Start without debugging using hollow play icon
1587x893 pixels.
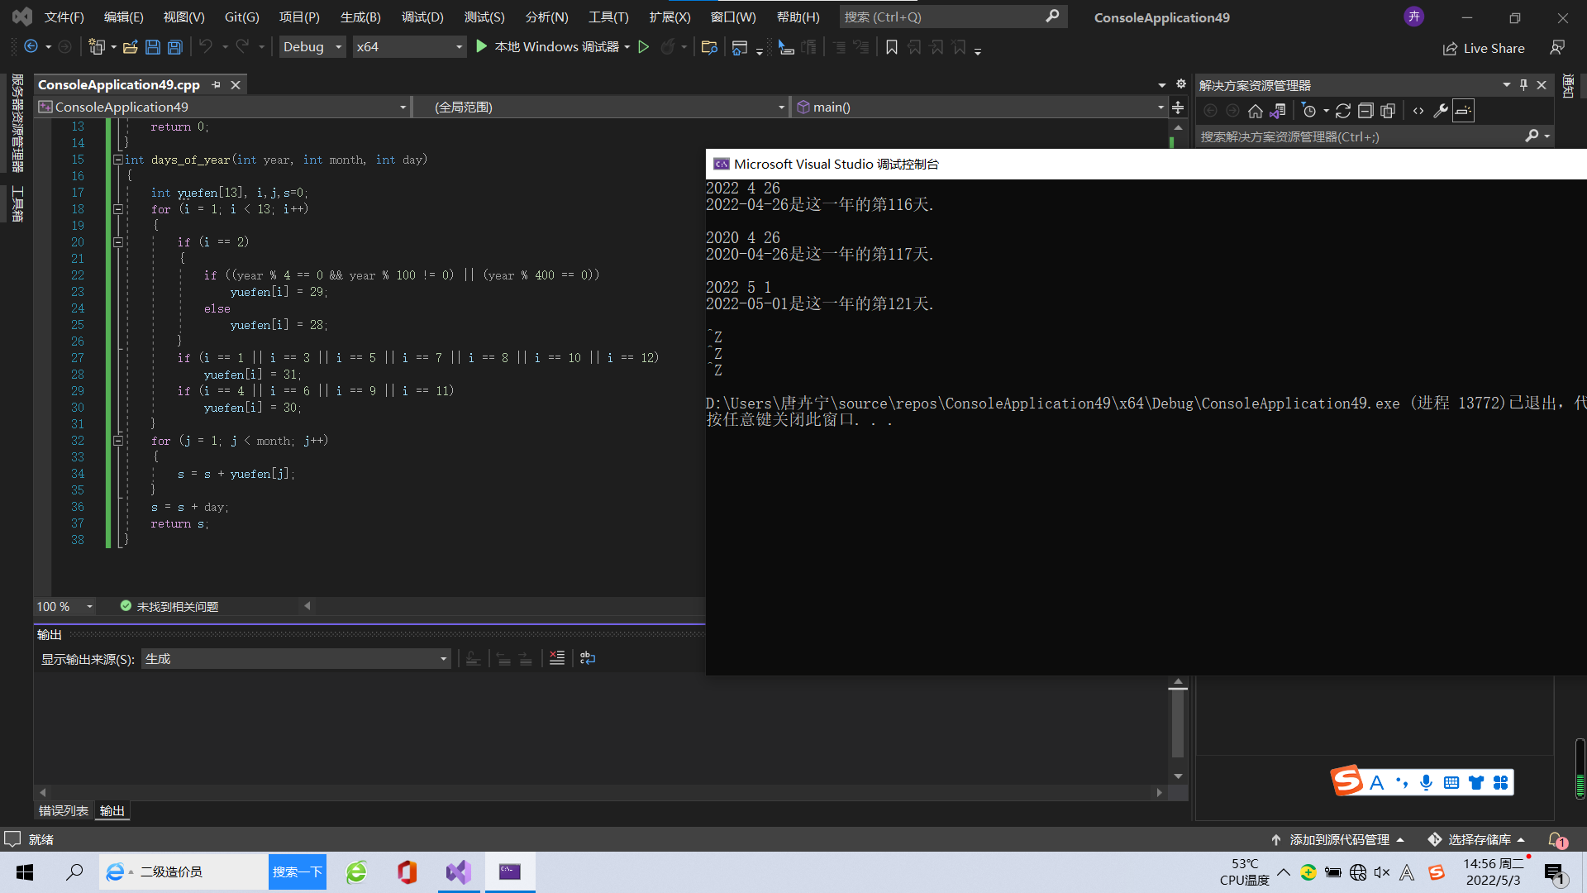[644, 47]
